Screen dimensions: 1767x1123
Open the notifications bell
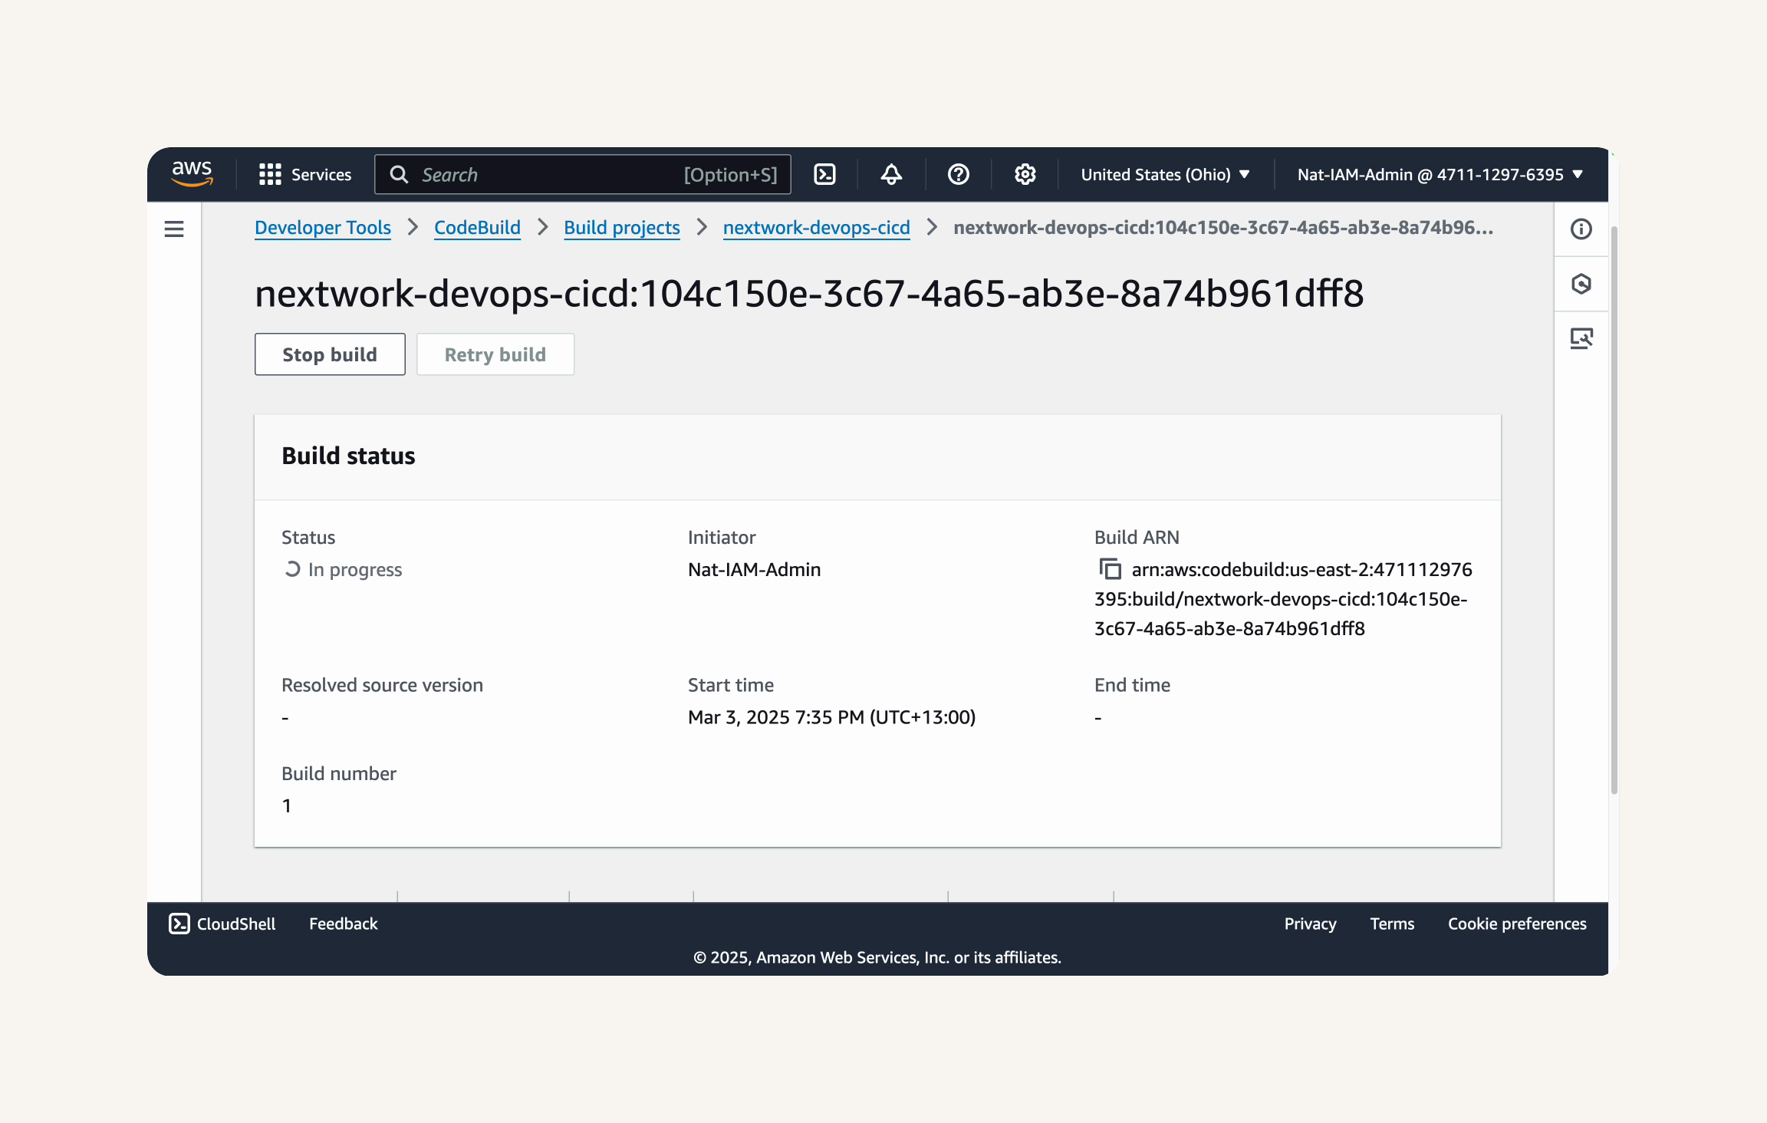point(891,174)
